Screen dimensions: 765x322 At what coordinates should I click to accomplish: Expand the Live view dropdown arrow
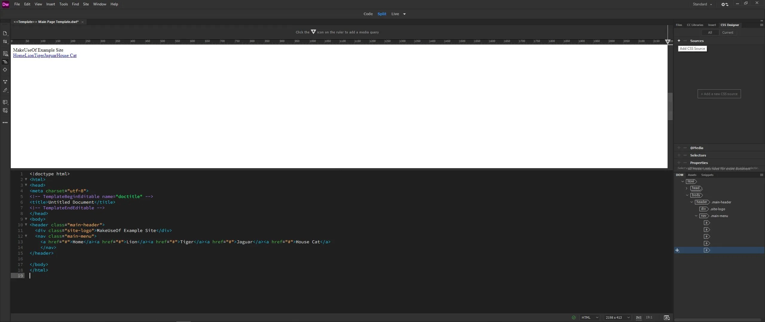(405, 14)
